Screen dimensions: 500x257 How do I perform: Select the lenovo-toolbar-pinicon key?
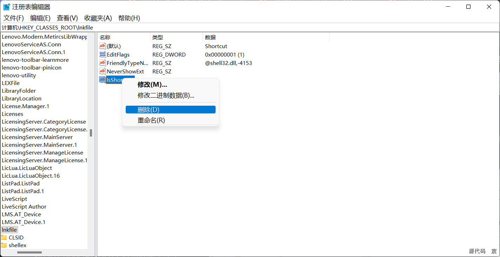click(32, 67)
